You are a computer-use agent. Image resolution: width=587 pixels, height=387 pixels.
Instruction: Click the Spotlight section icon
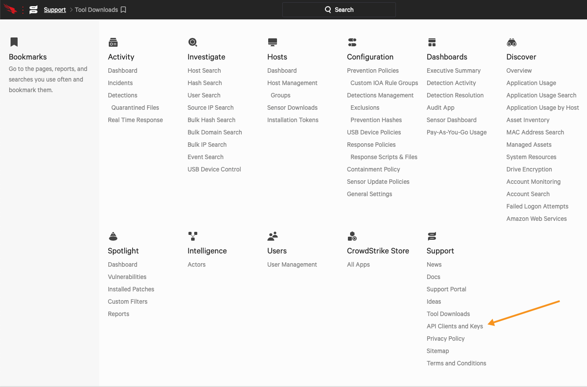113,236
